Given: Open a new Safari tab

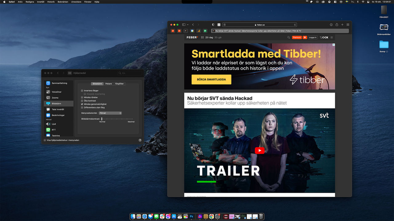Looking at the screenshot, I should pos(342,25).
